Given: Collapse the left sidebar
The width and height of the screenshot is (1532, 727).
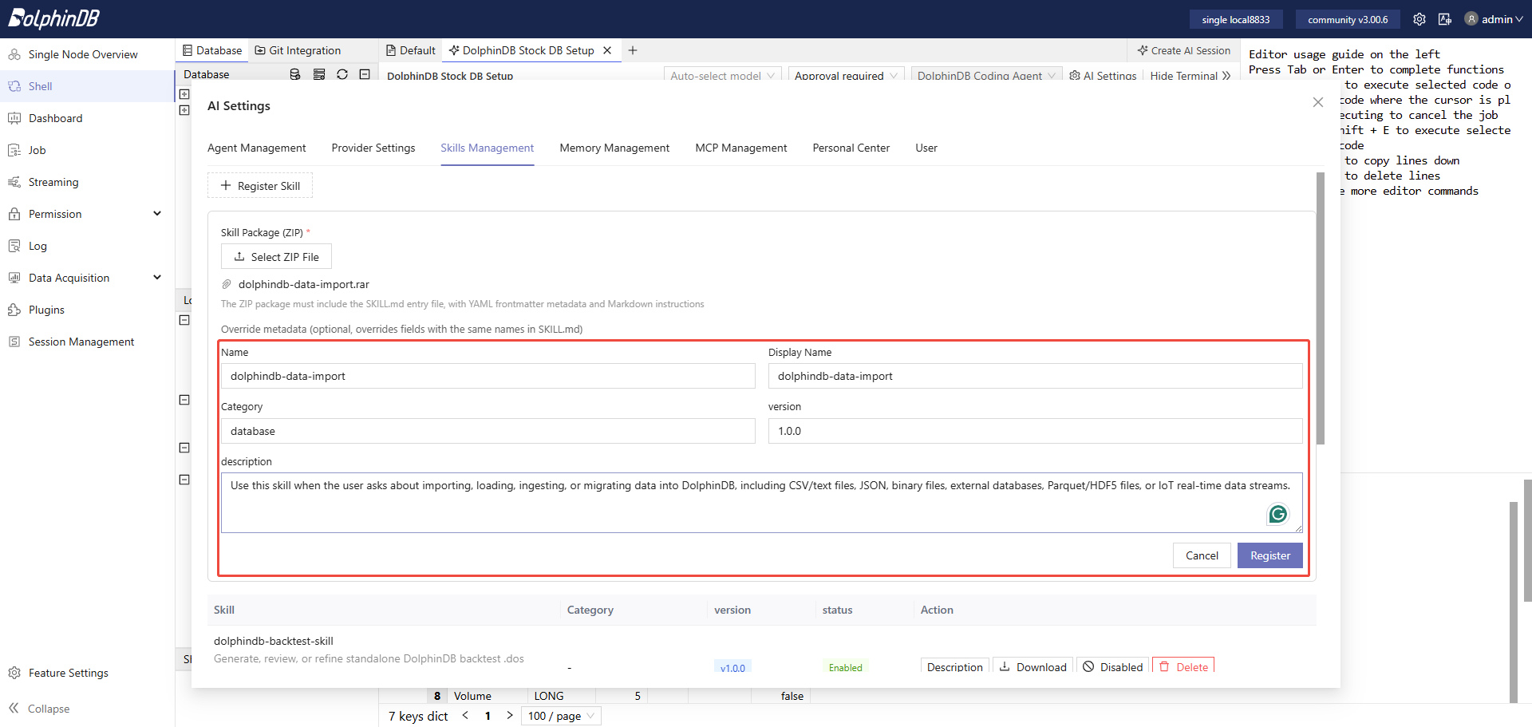Looking at the screenshot, I should (x=40, y=709).
